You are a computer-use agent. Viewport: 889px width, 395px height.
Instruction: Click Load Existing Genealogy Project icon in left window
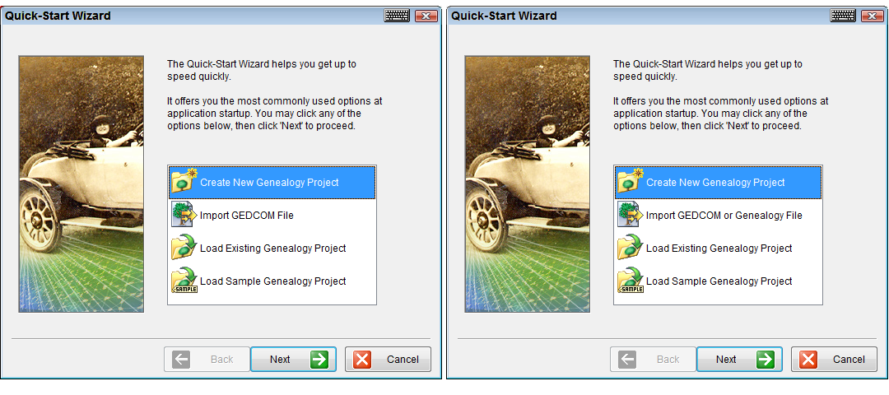click(x=184, y=248)
